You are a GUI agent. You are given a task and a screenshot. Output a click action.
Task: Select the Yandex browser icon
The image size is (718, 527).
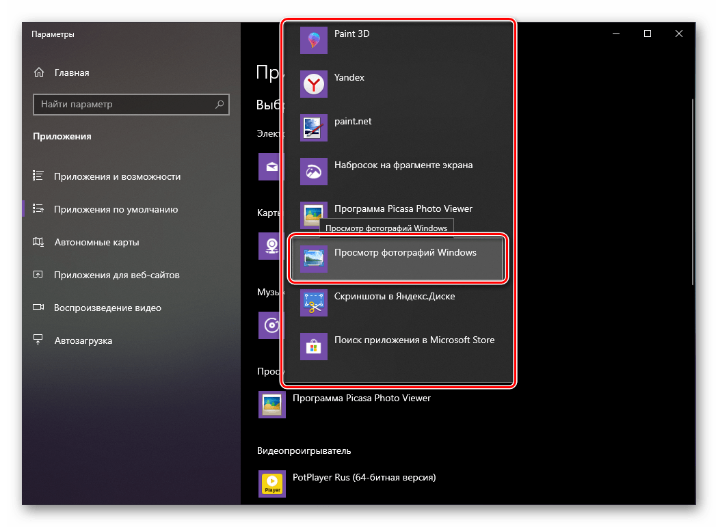click(x=314, y=84)
